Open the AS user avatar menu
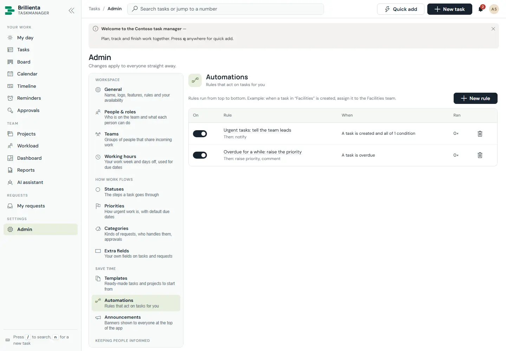506x351 pixels. 494,9
